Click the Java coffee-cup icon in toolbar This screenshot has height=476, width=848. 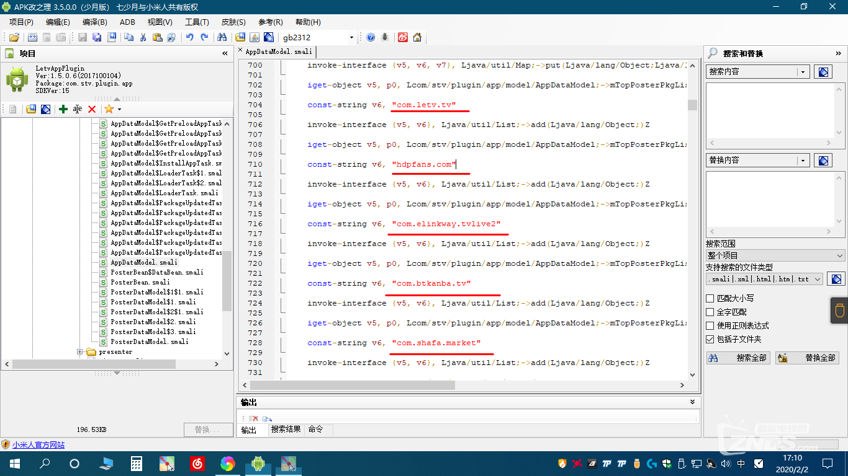pyautogui.click(x=254, y=37)
